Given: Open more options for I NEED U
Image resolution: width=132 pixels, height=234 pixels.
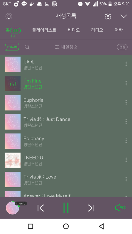Looking at the screenshot, I should [126, 160].
